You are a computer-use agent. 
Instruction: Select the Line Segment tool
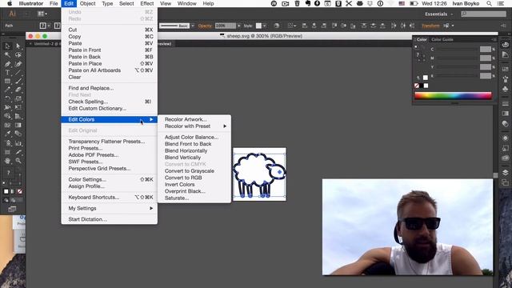pos(18,73)
